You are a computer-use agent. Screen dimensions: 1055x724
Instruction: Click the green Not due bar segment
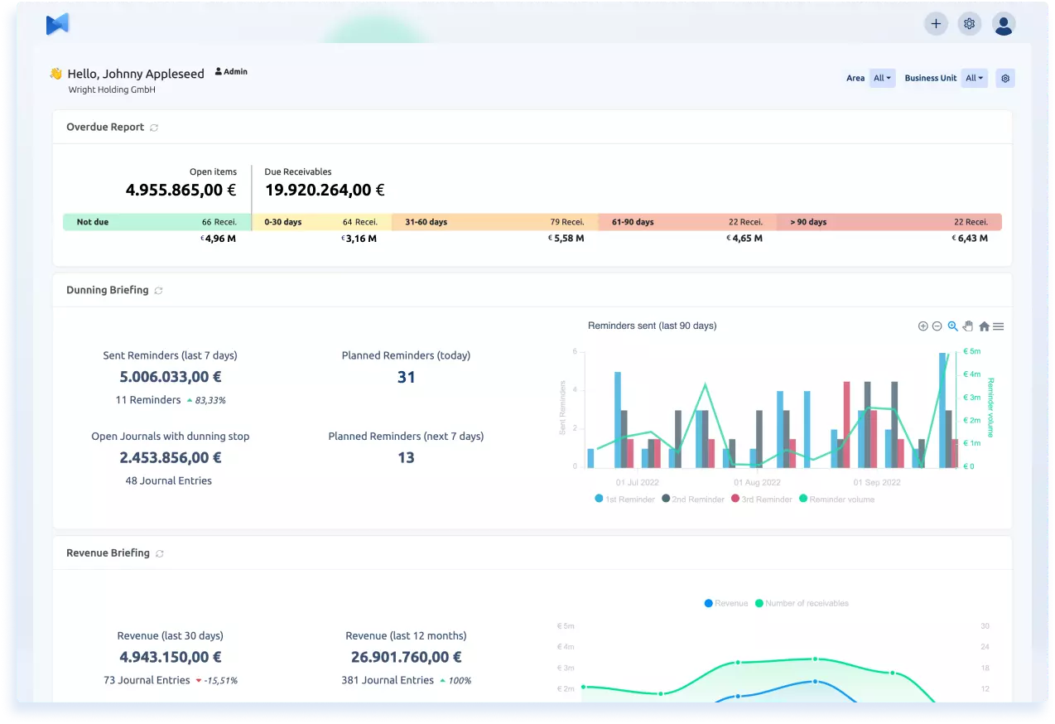(157, 222)
